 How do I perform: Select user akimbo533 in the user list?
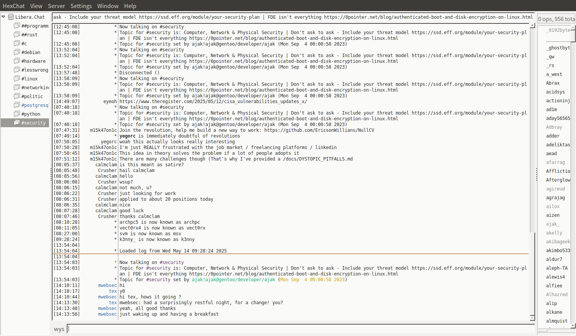pos(558,251)
